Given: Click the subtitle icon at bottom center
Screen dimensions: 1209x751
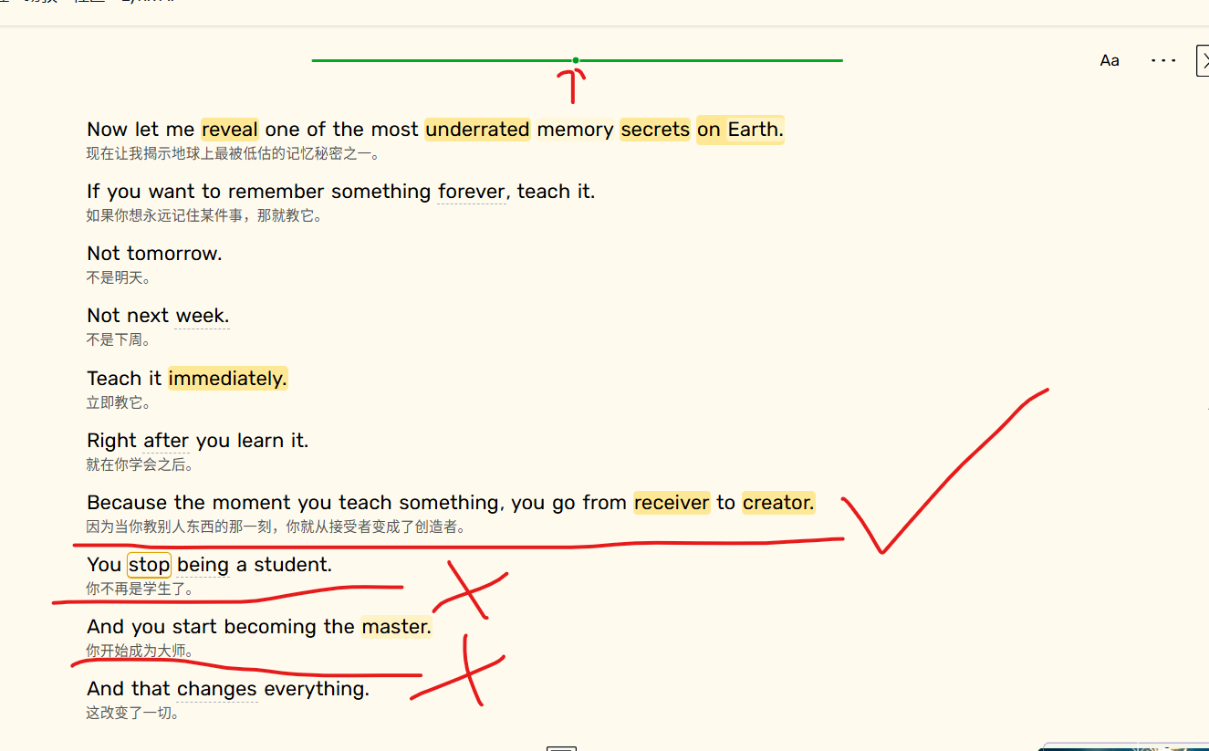Looking at the screenshot, I should click(x=561, y=747).
